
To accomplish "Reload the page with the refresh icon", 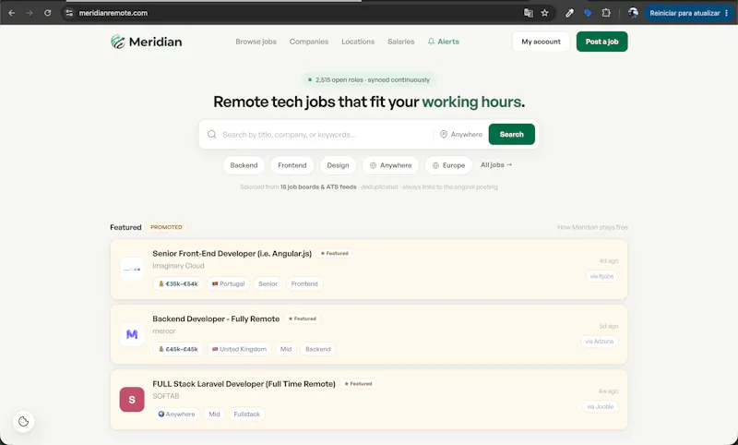I will [x=48, y=13].
